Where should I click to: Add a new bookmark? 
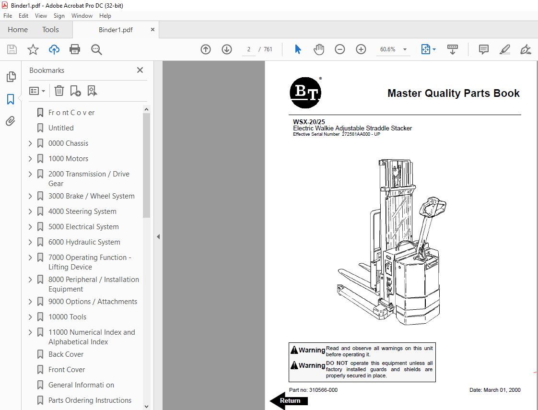75,91
